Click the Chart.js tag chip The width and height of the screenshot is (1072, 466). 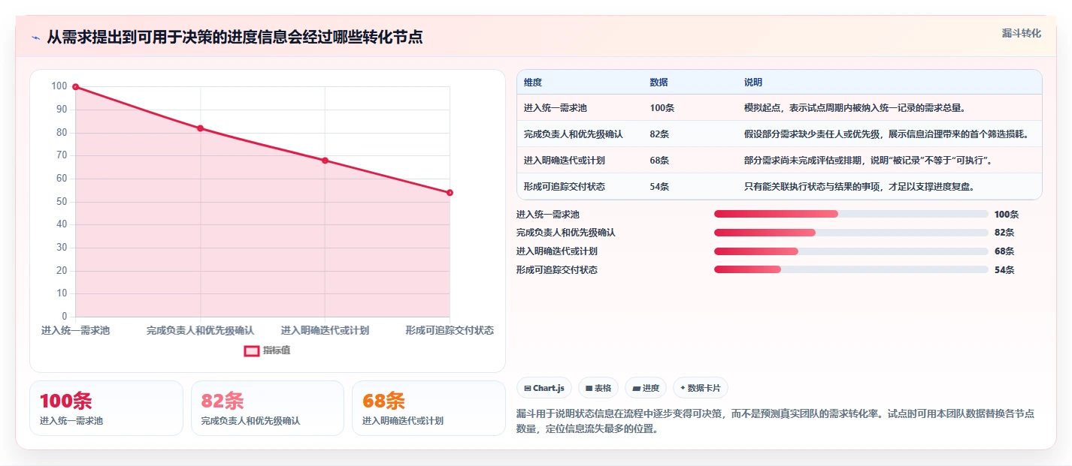coord(544,388)
